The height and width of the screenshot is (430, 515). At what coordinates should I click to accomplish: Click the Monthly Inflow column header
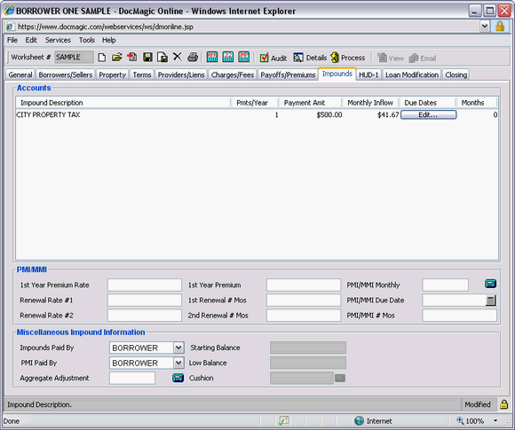tap(370, 103)
